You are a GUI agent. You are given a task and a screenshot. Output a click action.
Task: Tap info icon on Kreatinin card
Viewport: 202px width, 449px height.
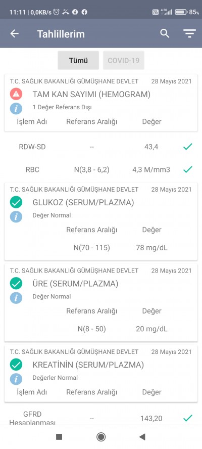[16, 379]
